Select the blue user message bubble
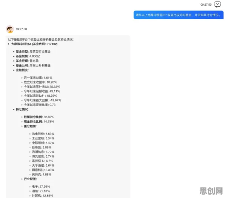The height and width of the screenshot is (198, 225). tap(178, 15)
